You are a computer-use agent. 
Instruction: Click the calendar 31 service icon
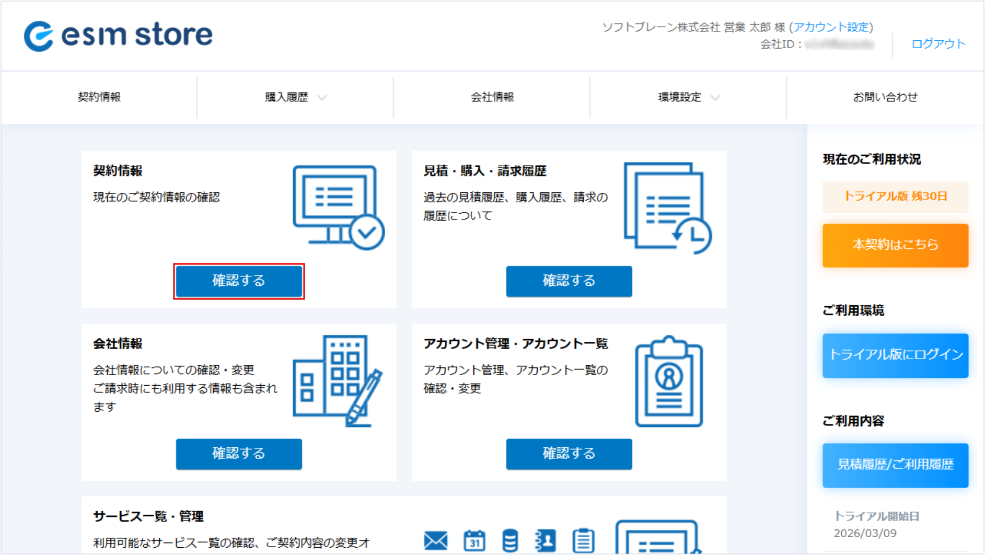(x=474, y=540)
